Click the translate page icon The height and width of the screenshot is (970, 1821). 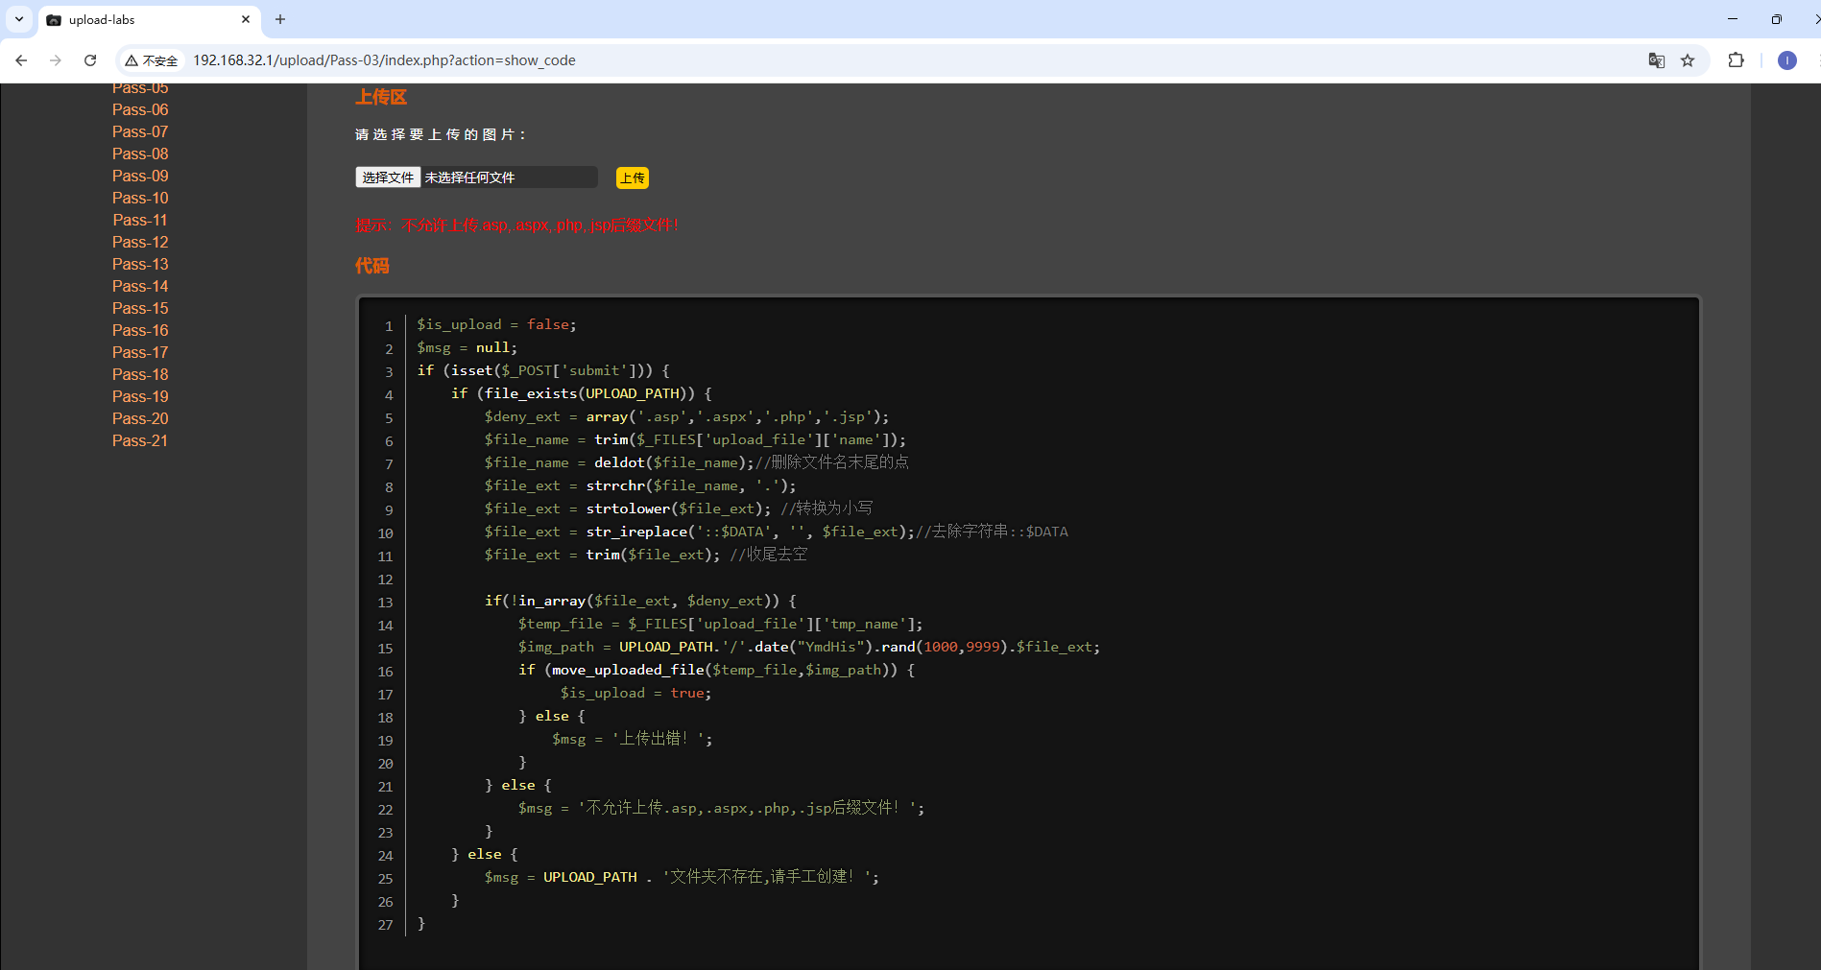point(1657,60)
